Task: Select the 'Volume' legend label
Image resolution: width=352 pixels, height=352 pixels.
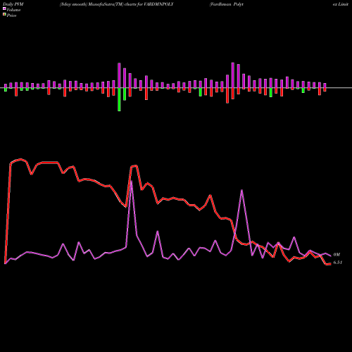Action: point(13,10)
